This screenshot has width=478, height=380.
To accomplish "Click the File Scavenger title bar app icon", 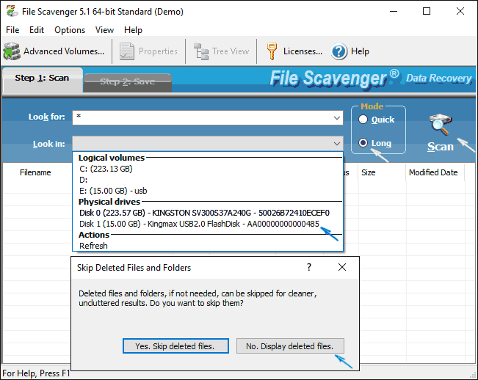I will [x=12, y=11].
